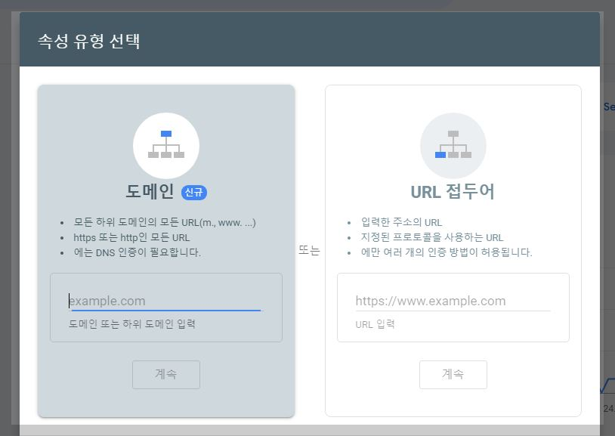
Task: Click the URL prefix network icon
Action: point(453,146)
